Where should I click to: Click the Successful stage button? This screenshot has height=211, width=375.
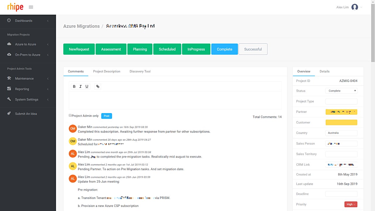[253, 49]
